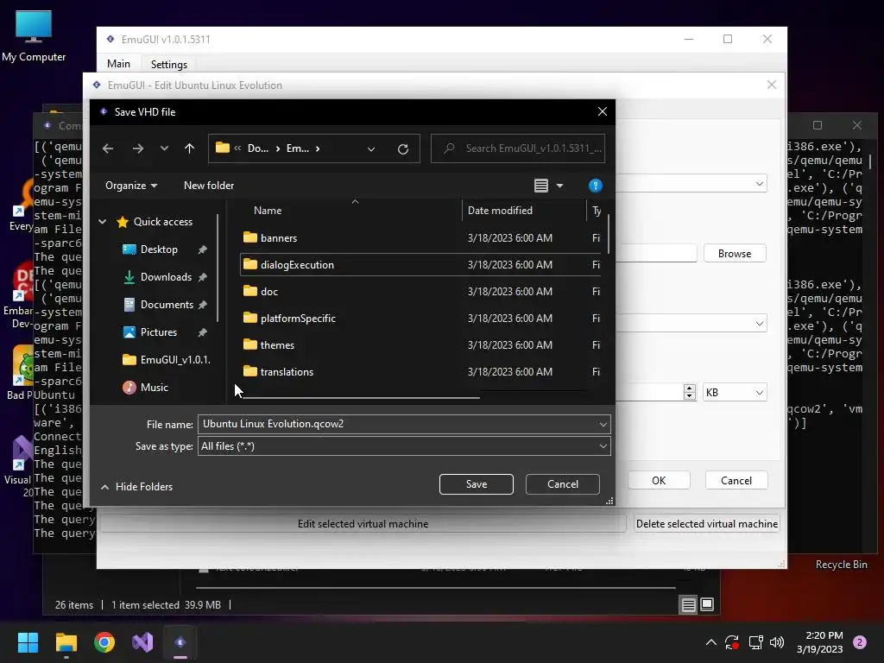Screen dimensions: 884x663
Task: Refresh the folder listing
Action: (402, 148)
